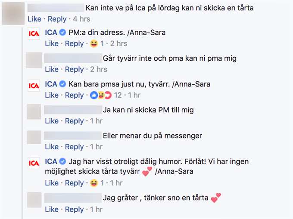Like the 'Eller menar du på messenger' comment
The width and height of the screenshot is (293, 219).
click(52, 147)
